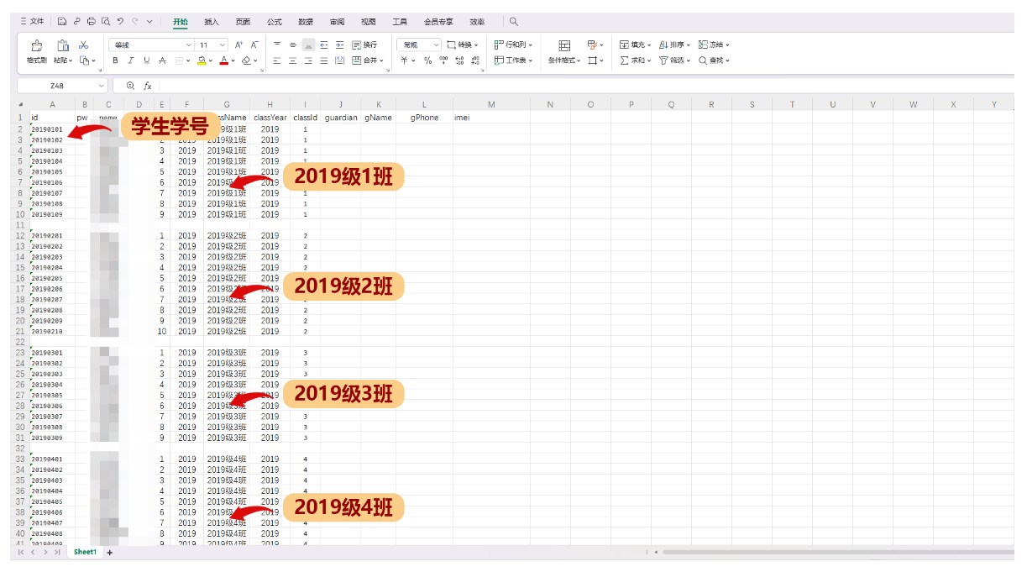Click the Undo arrow icon

121,22
